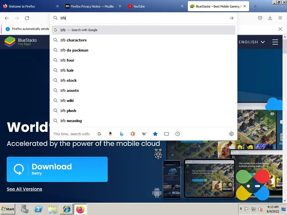Click the network tray icon
Screen dimensions: 287x215
coord(253,209)
